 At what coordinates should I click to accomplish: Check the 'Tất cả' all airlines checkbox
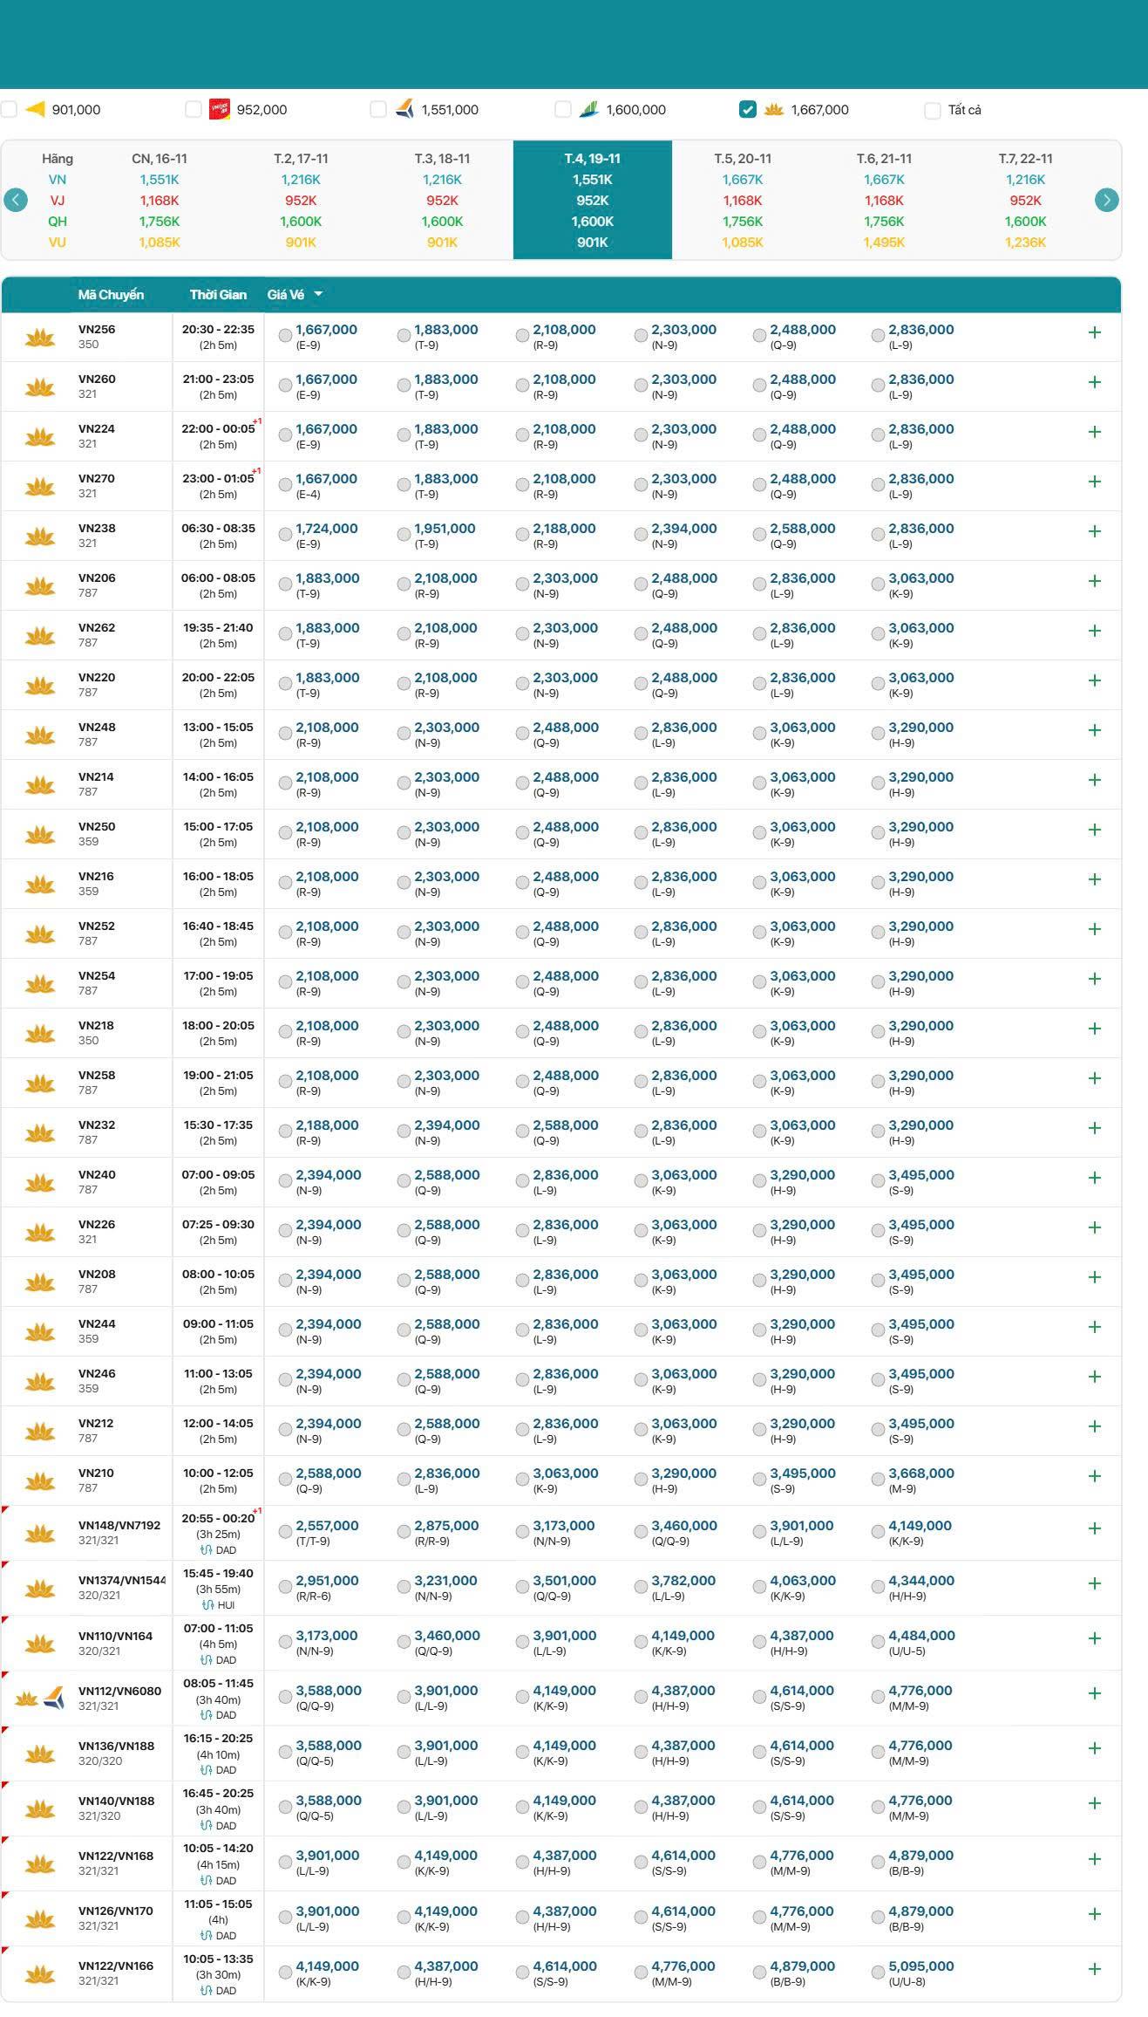point(932,110)
